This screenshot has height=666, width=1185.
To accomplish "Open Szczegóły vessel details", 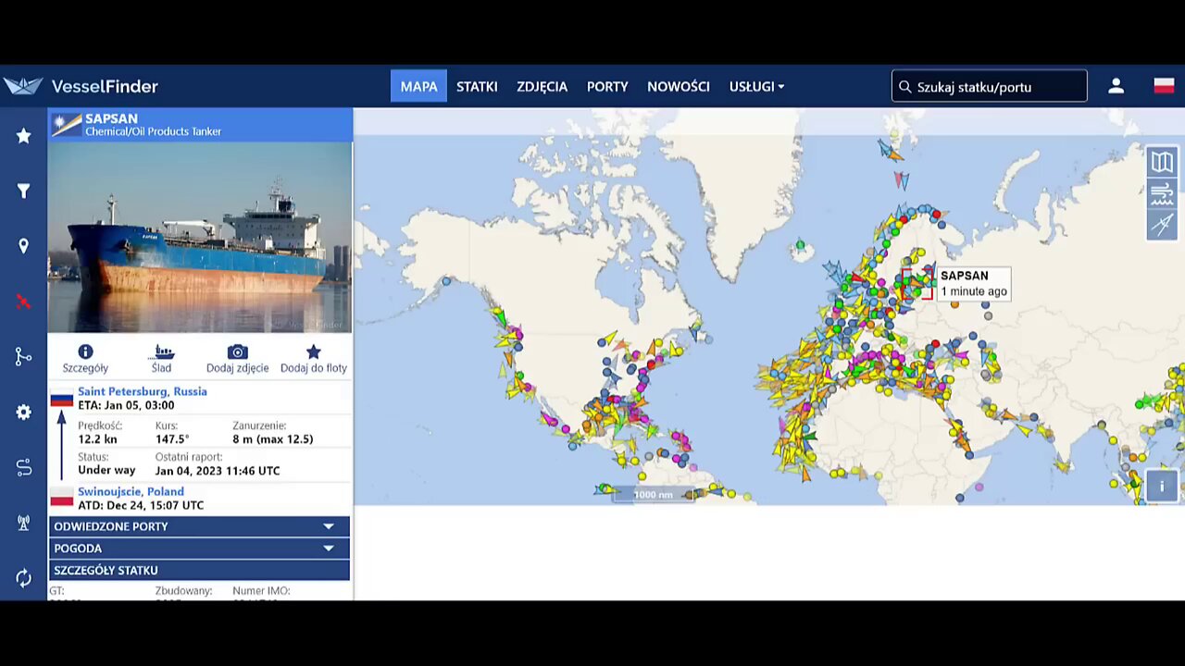I will 85,359.
